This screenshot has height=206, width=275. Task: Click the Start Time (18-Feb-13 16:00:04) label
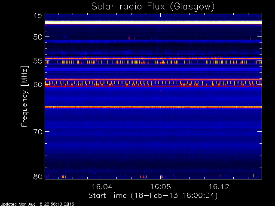pyautogui.click(x=153, y=196)
